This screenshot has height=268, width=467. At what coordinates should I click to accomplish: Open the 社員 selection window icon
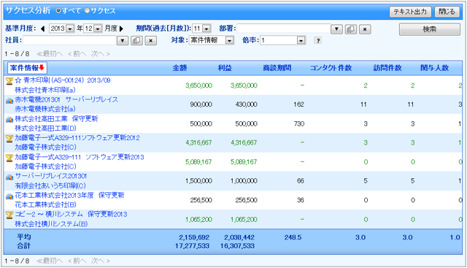[136, 41]
